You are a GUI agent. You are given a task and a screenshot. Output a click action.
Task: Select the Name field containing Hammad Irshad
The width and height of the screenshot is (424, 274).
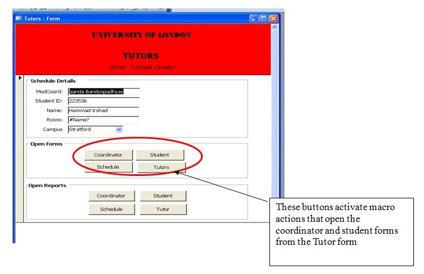(x=103, y=110)
